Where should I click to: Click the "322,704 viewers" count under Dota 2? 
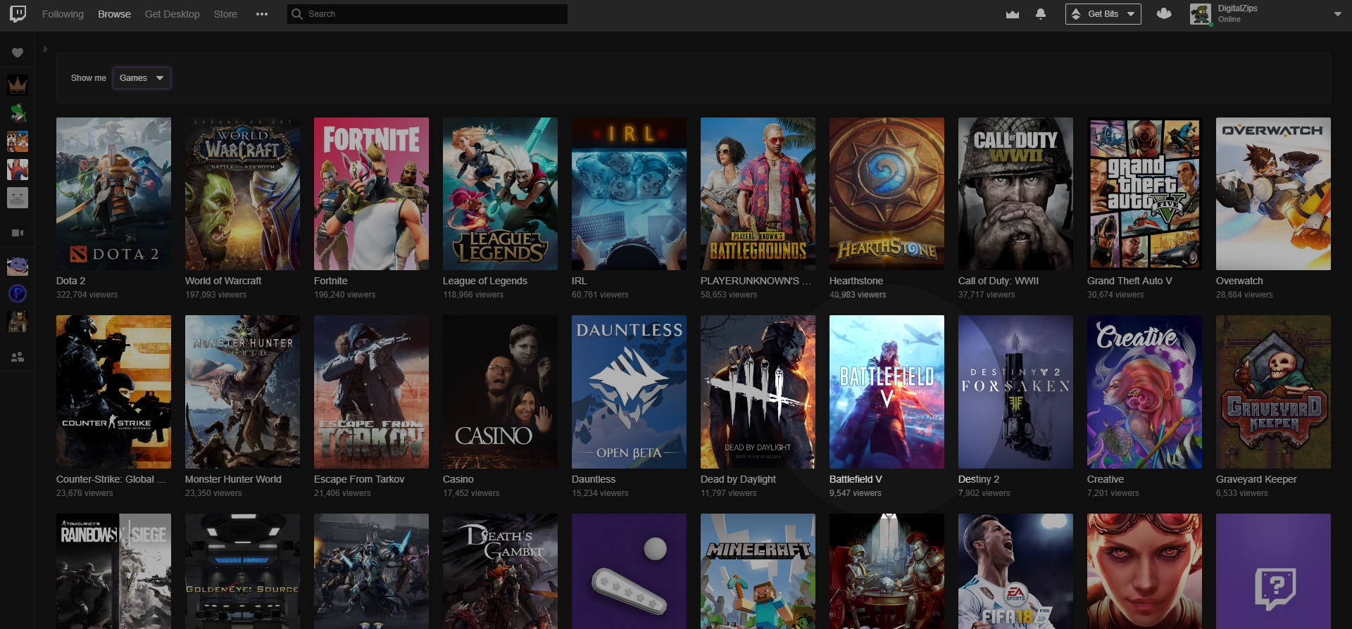[x=87, y=295]
